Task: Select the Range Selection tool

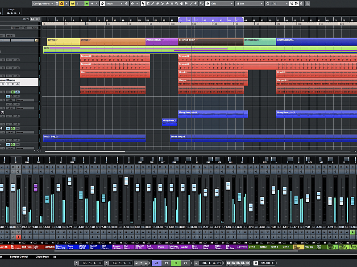Action: point(148,4)
